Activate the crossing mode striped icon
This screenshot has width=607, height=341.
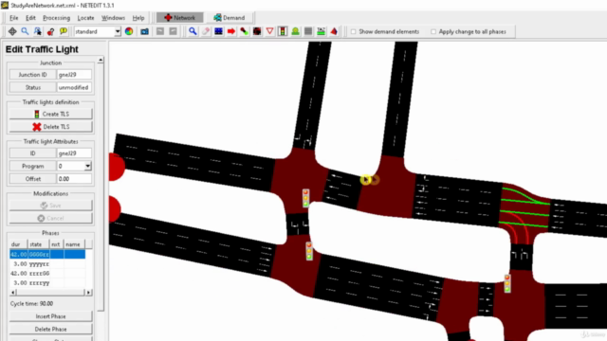coord(308,31)
